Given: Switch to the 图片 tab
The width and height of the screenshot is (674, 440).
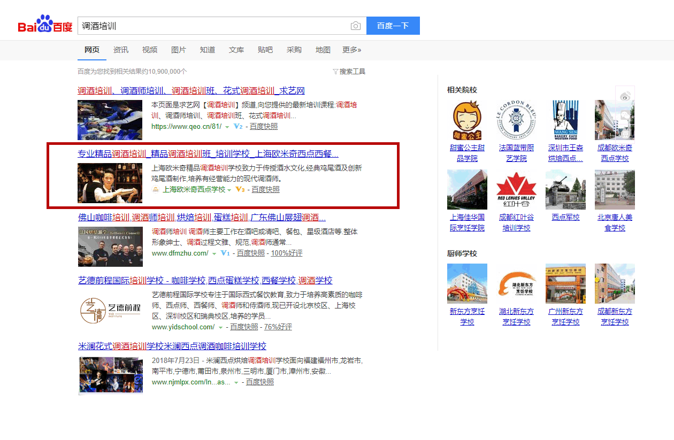Looking at the screenshot, I should (x=179, y=50).
